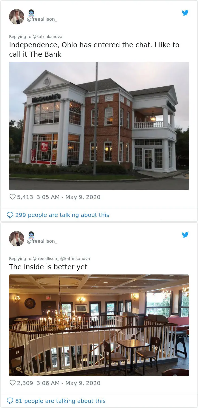Viewport: 198px width, 408px height.
Task: Like the first tweet via heart icon
Action: 12,197
